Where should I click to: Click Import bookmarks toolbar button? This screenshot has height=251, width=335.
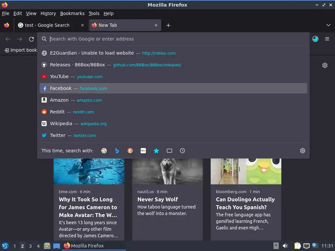click(x=21, y=50)
